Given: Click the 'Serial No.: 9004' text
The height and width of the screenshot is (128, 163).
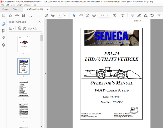Looking at the screenshot, I should coord(111,97).
